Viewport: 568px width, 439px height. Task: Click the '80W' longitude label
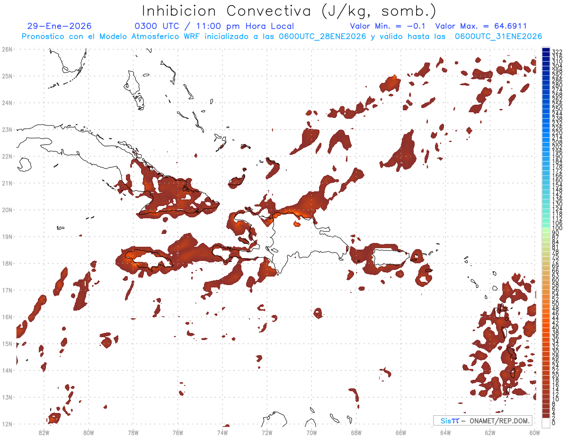[89, 432]
